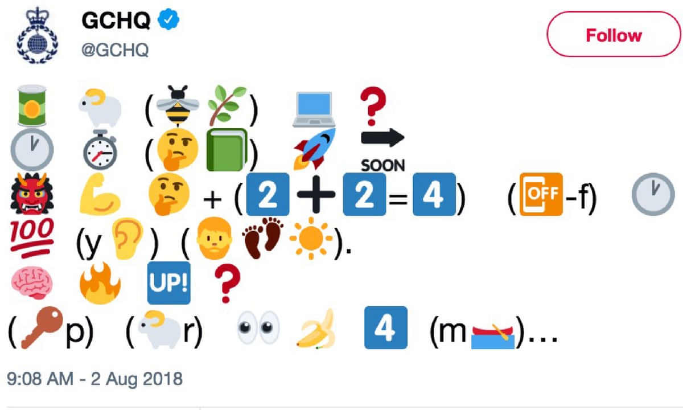Click the @GCHQ handle

[x=116, y=50]
